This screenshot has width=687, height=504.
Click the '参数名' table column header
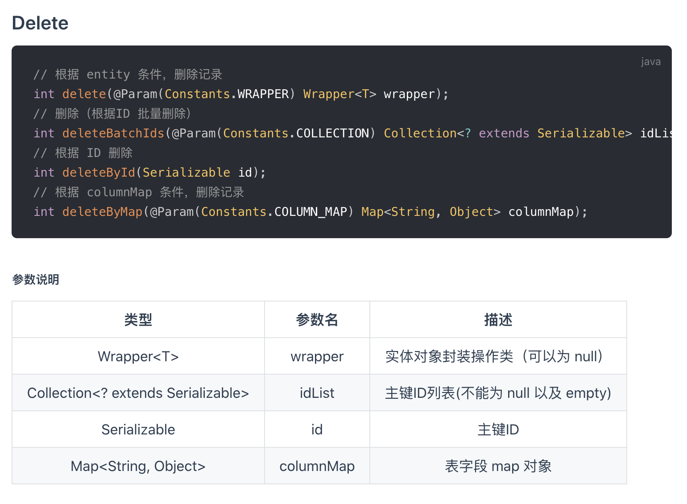317,320
